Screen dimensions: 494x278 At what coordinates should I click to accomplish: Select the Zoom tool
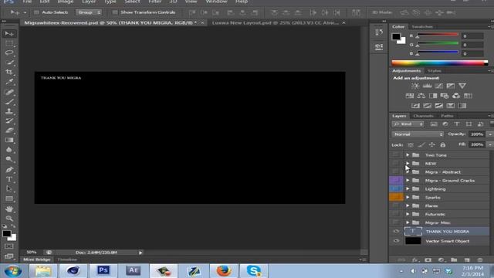(x=9, y=218)
